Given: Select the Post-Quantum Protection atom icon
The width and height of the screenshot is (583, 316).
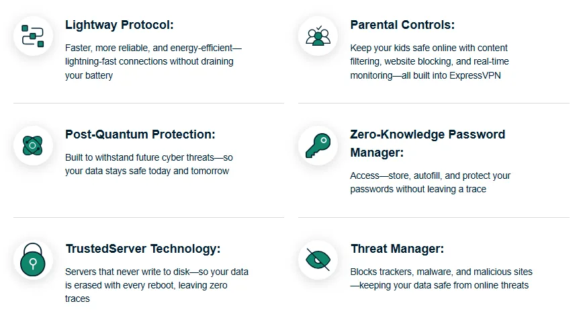Looking at the screenshot, I should (x=33, y=145).
